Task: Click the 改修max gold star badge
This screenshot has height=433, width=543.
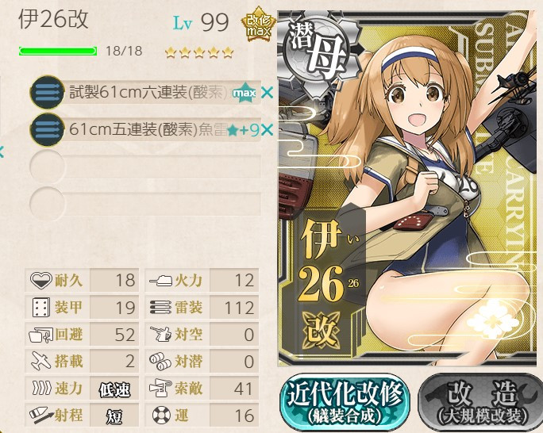Action: coord(258,25)
